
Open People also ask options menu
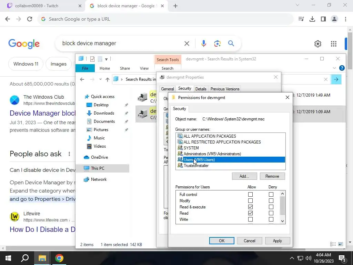pyautogui.click(x=69, y=154)
